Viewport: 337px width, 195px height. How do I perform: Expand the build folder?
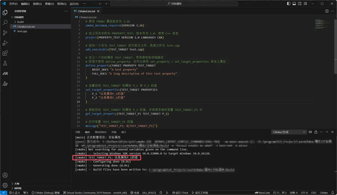tap(40, 22)
